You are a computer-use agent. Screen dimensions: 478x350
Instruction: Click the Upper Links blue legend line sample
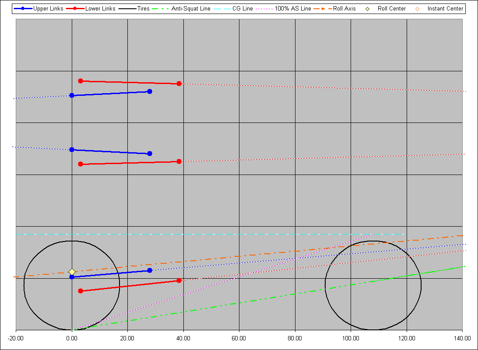pos(23,9)
